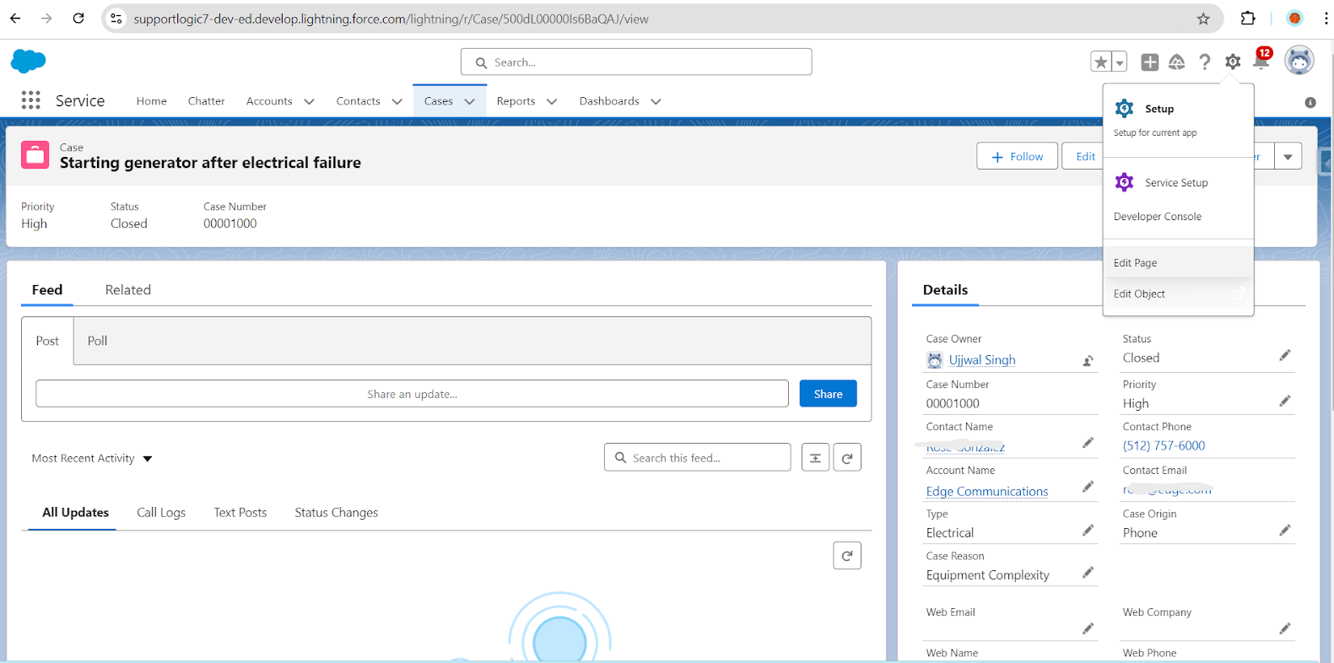Click the Search this feed field
The width and height of the screenshot is (1334, 663).
tap(697, 457)
